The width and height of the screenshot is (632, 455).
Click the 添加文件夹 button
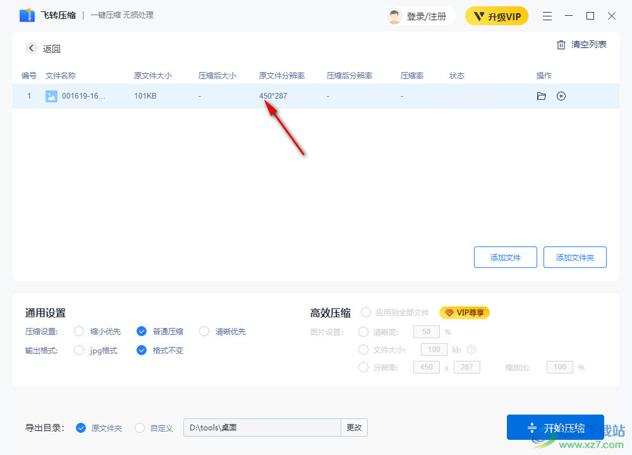(x=574, y=257)
